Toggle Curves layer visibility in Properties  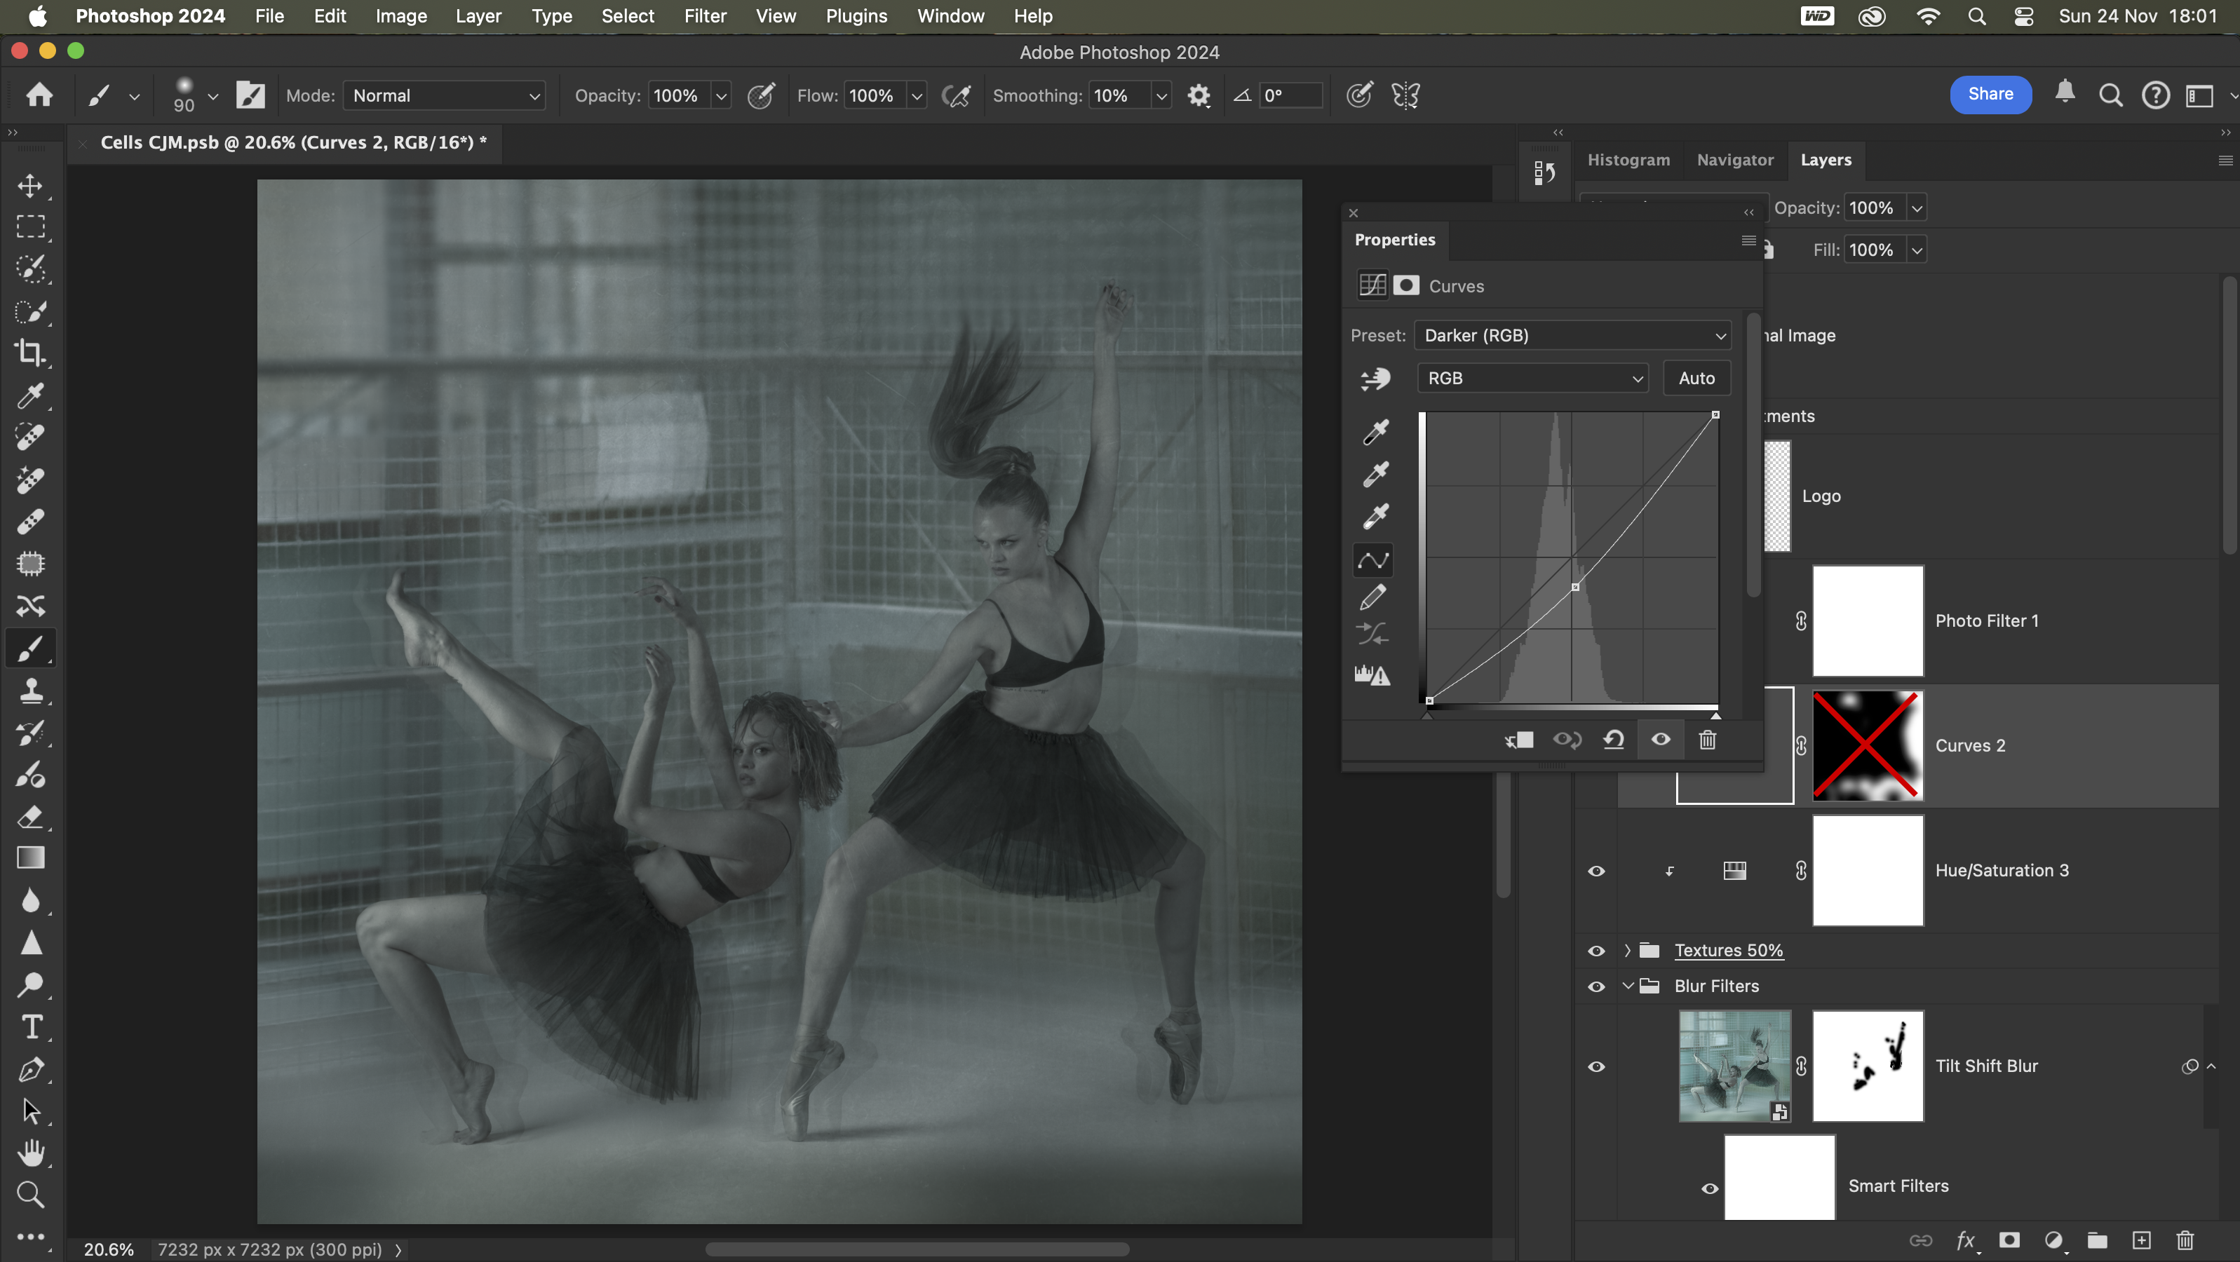click(x=1660, y=740)
